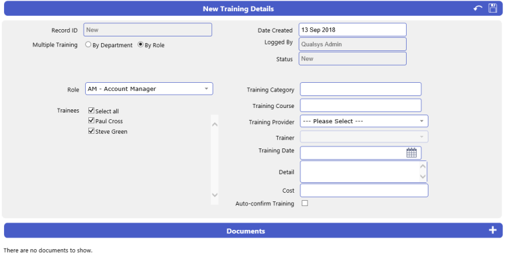Click the 'Multiple Training' label

[55, 44]
